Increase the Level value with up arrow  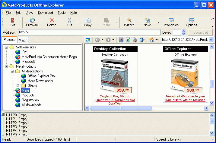point(183,31)
